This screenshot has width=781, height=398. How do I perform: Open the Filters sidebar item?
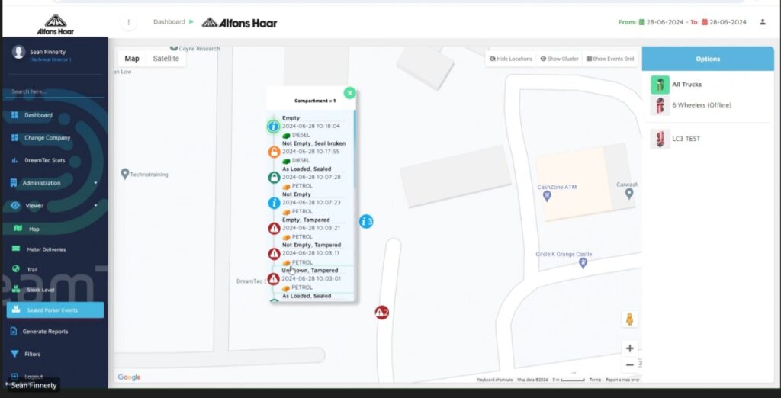tap(32, 355)
